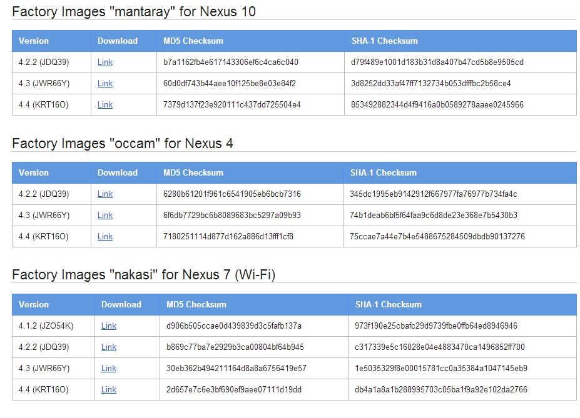Open the occam 4.2.2 (JDQ39) download link
This screenshot has height=418, width=580.
coord(105,194)
